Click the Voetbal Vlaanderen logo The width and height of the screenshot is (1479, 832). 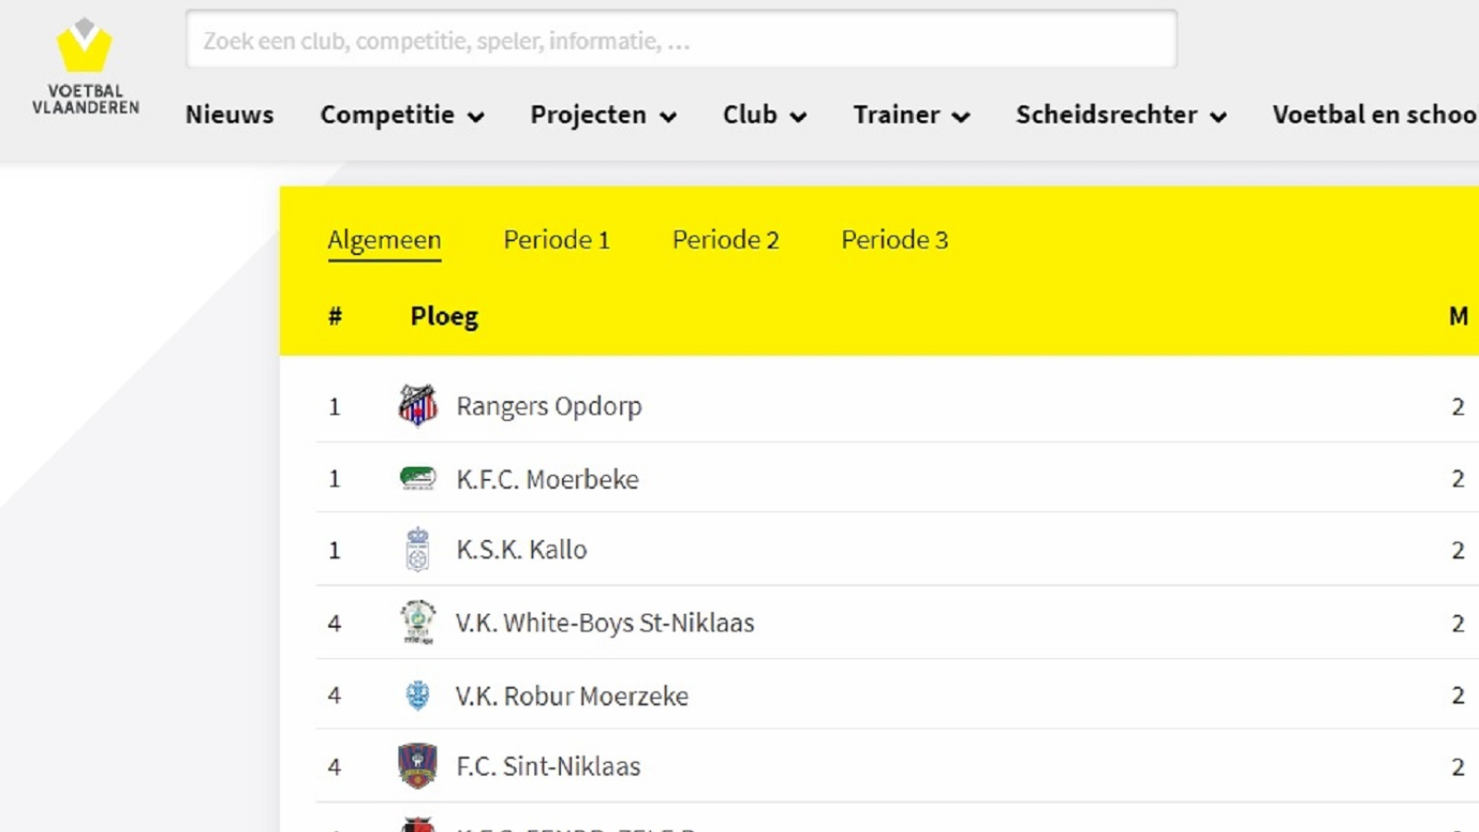coord(85,67)
